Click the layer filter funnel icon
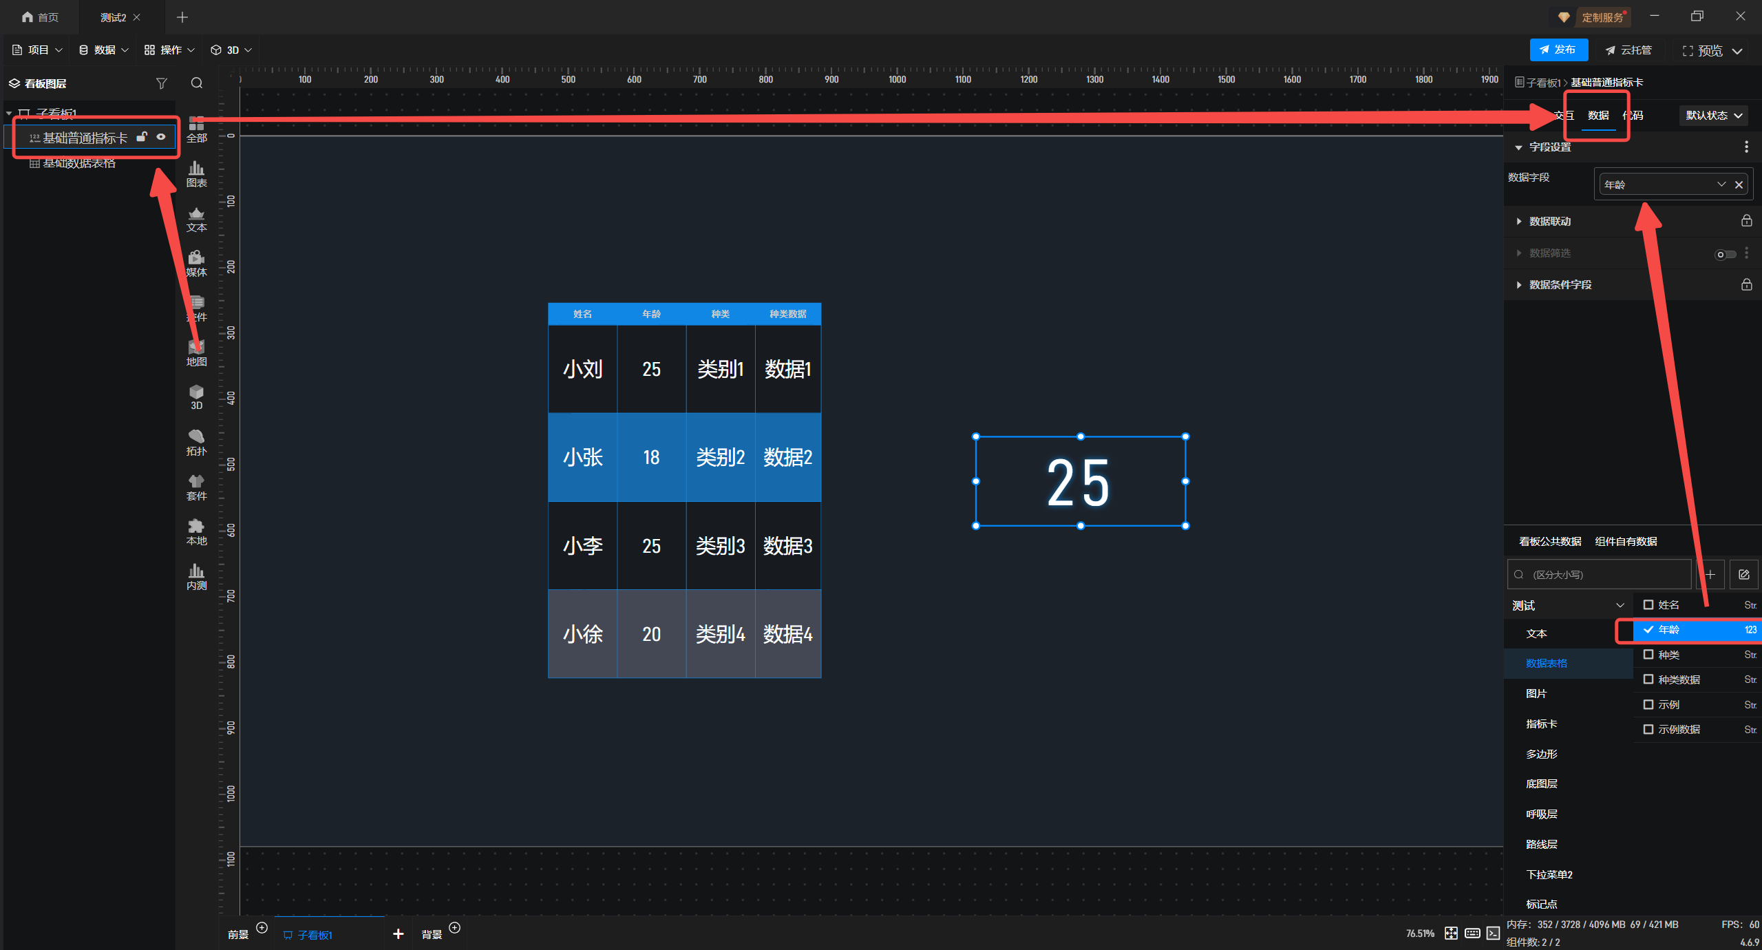The height and width of the screenshot is (950, 1762). 161,83
